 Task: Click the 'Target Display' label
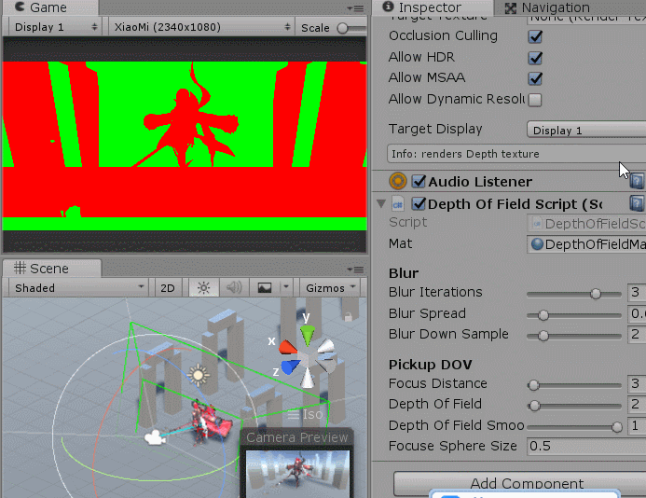[x=435, y=129]
